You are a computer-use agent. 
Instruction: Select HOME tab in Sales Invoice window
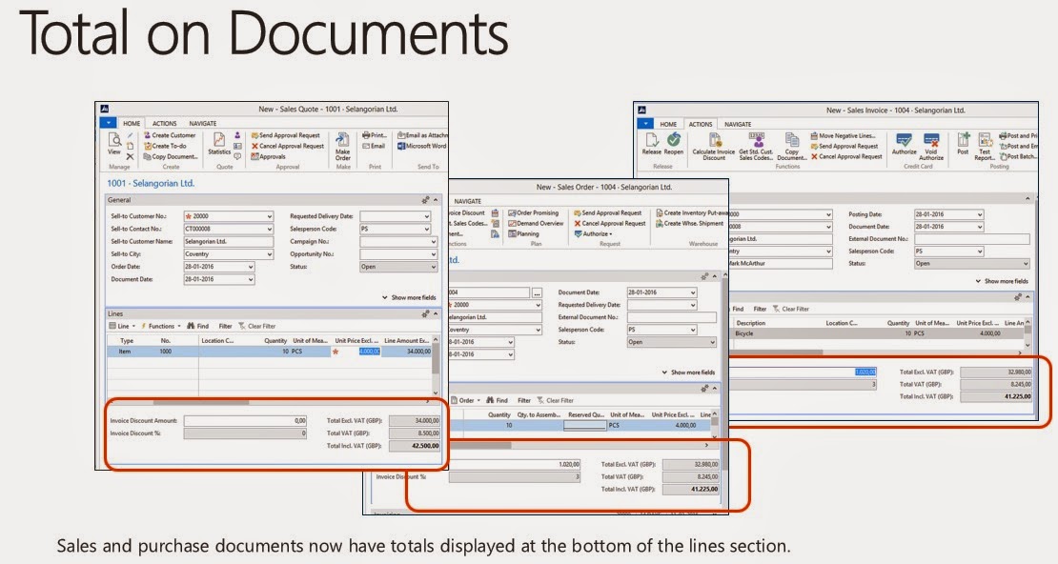coord(668,124)
